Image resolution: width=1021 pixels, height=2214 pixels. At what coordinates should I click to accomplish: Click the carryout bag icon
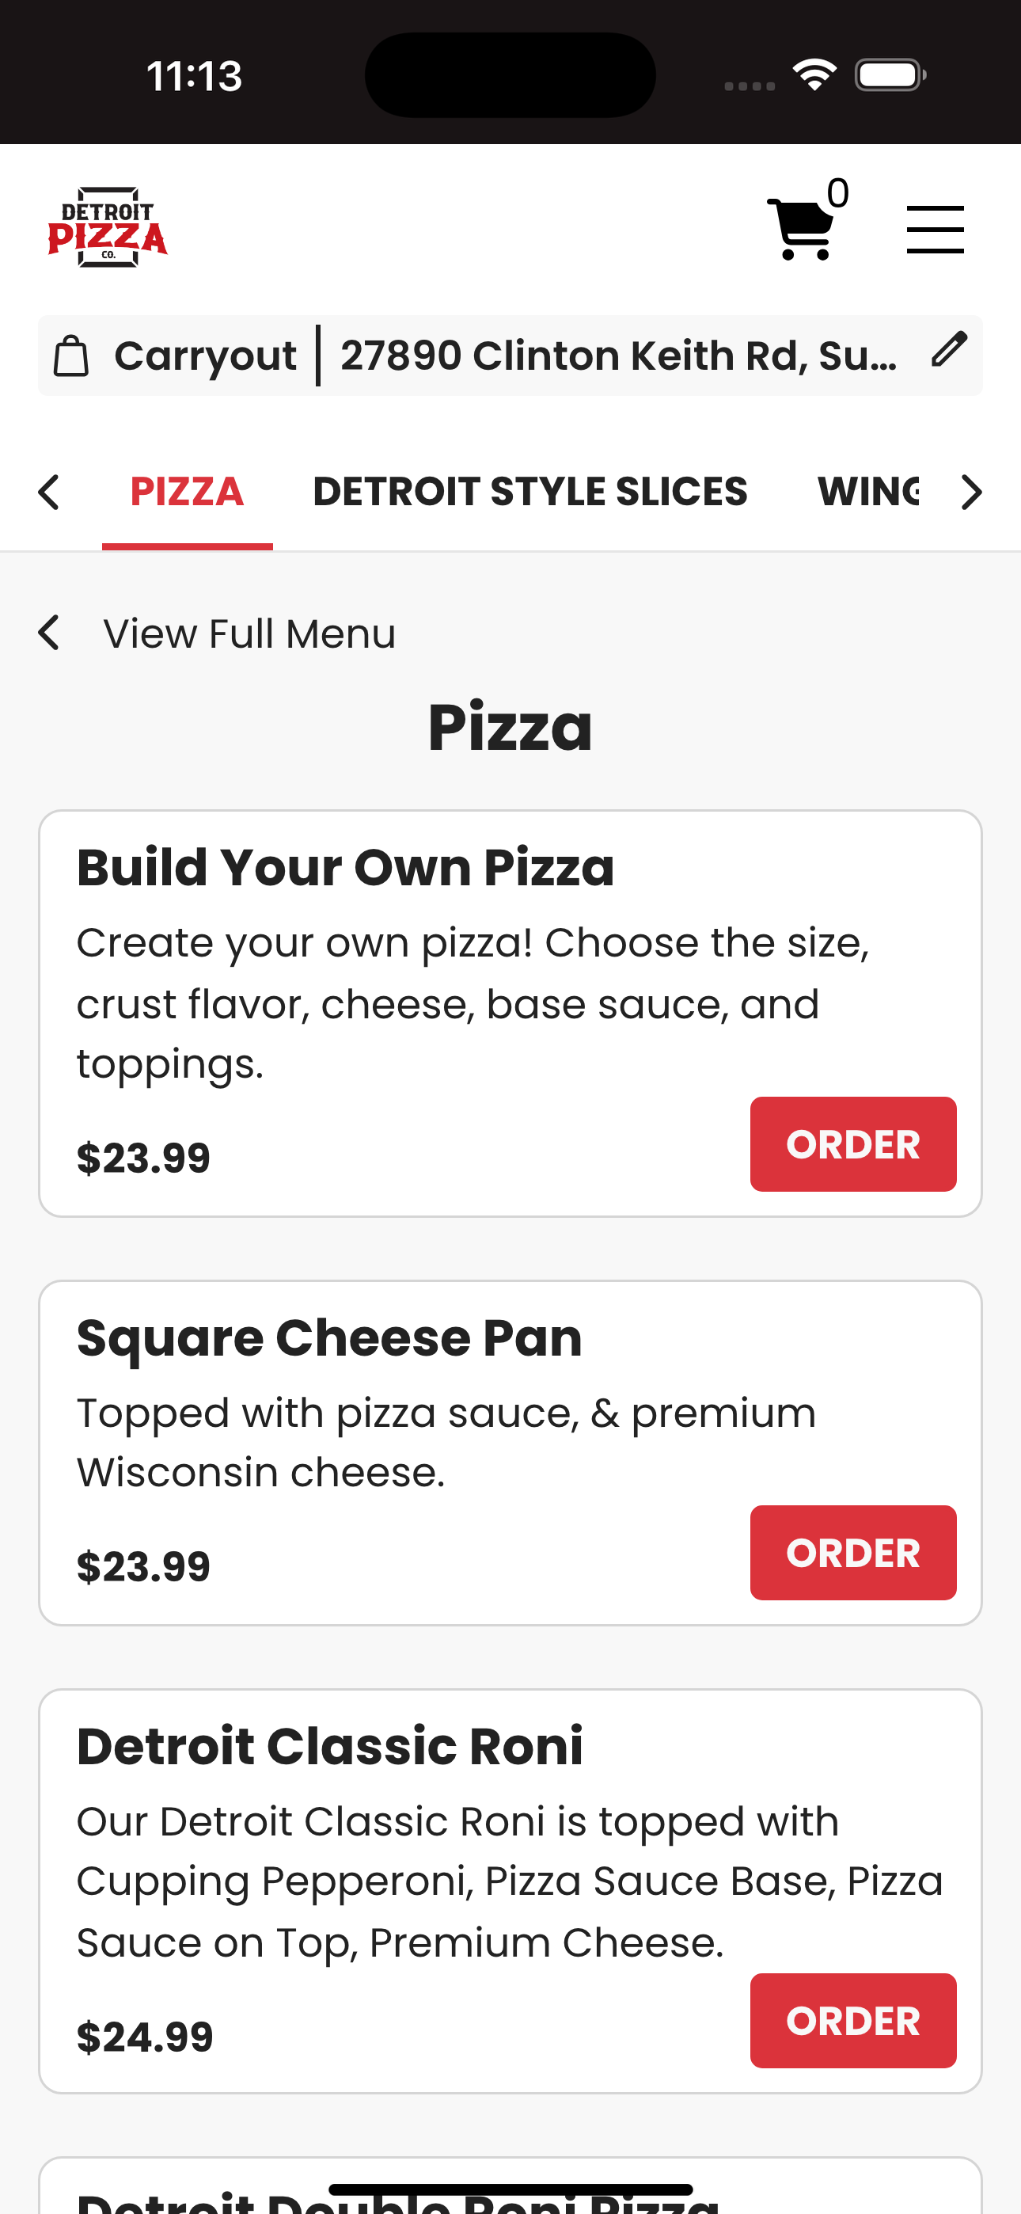tap(71, 356)
